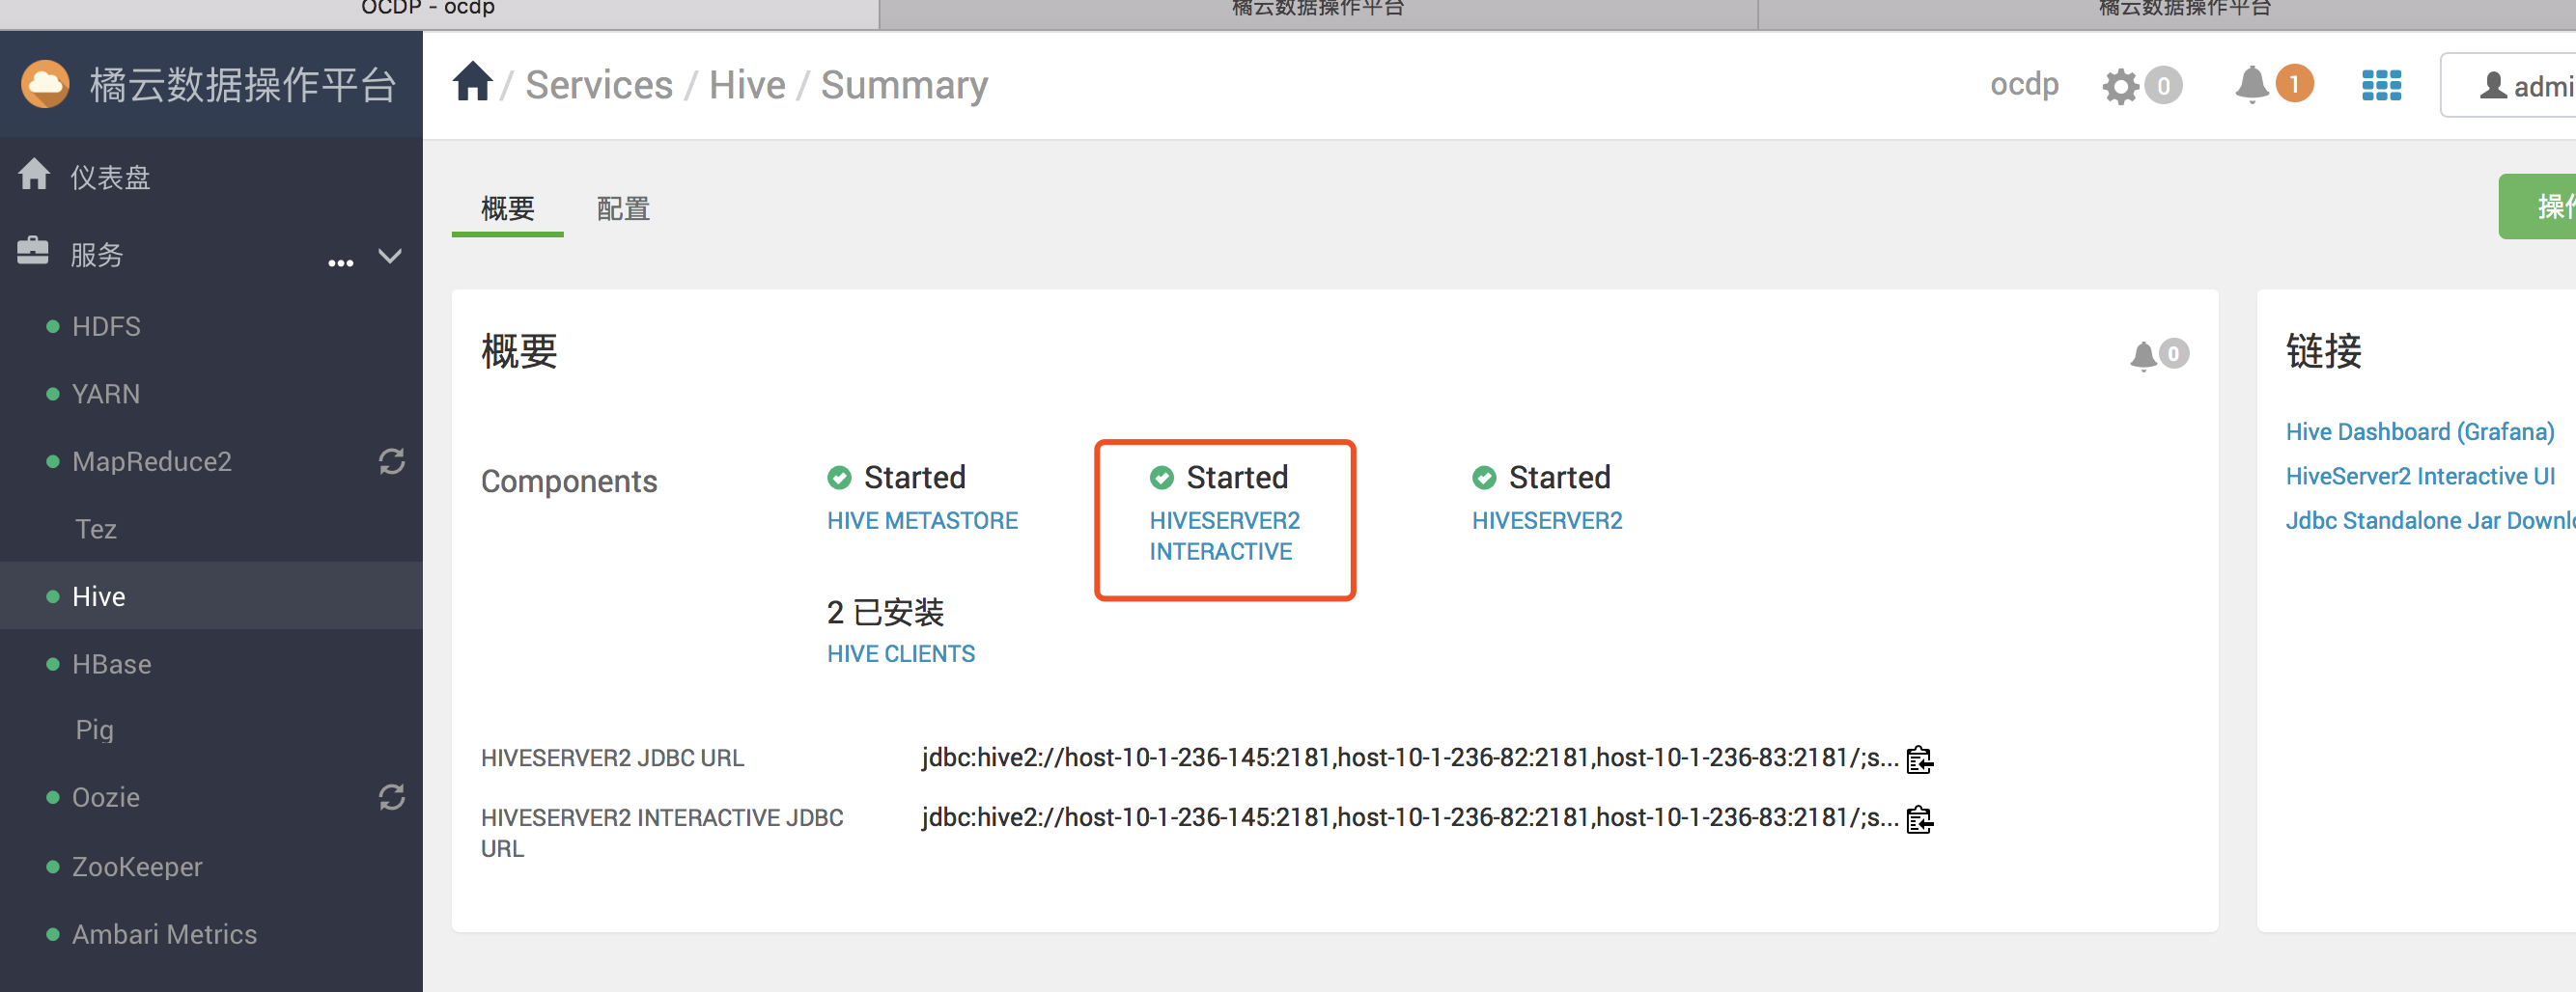This screenshot has height=992, width=2576.
Task: Click the services briefcase icon
Action: [33, 252]
